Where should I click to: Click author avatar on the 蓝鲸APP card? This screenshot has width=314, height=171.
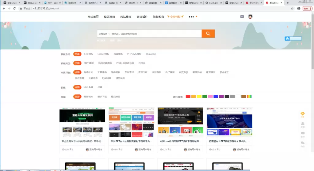pos(87,150)
